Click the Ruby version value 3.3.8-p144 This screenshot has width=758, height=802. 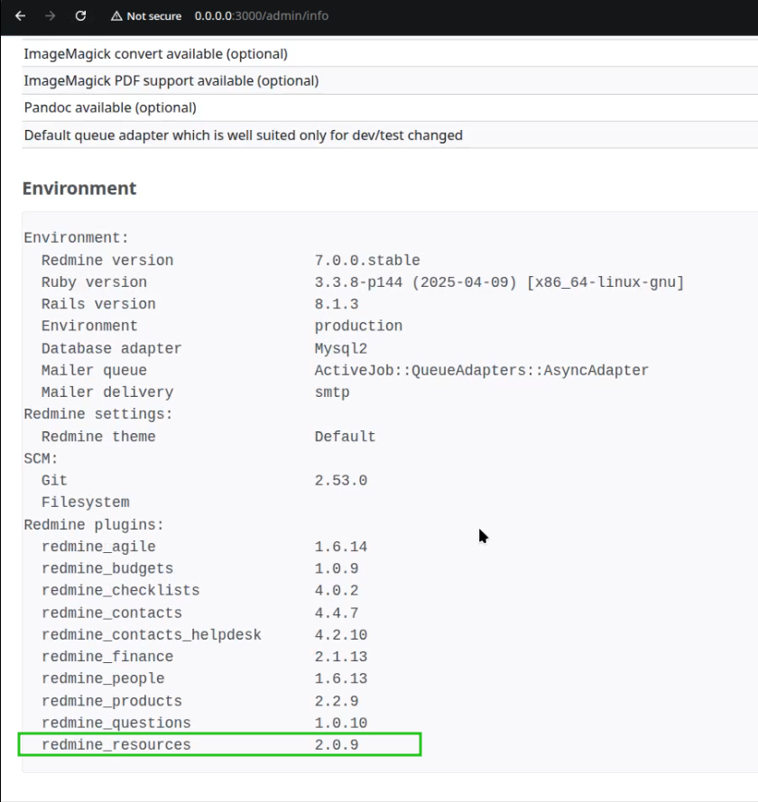point(358,282)
